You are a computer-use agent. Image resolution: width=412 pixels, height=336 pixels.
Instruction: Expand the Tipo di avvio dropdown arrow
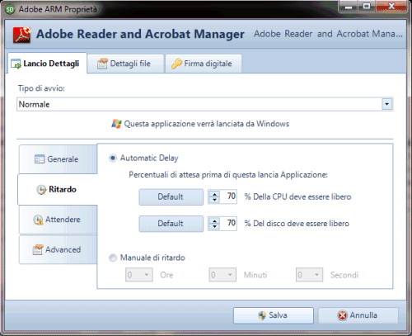tap(386, 104)
